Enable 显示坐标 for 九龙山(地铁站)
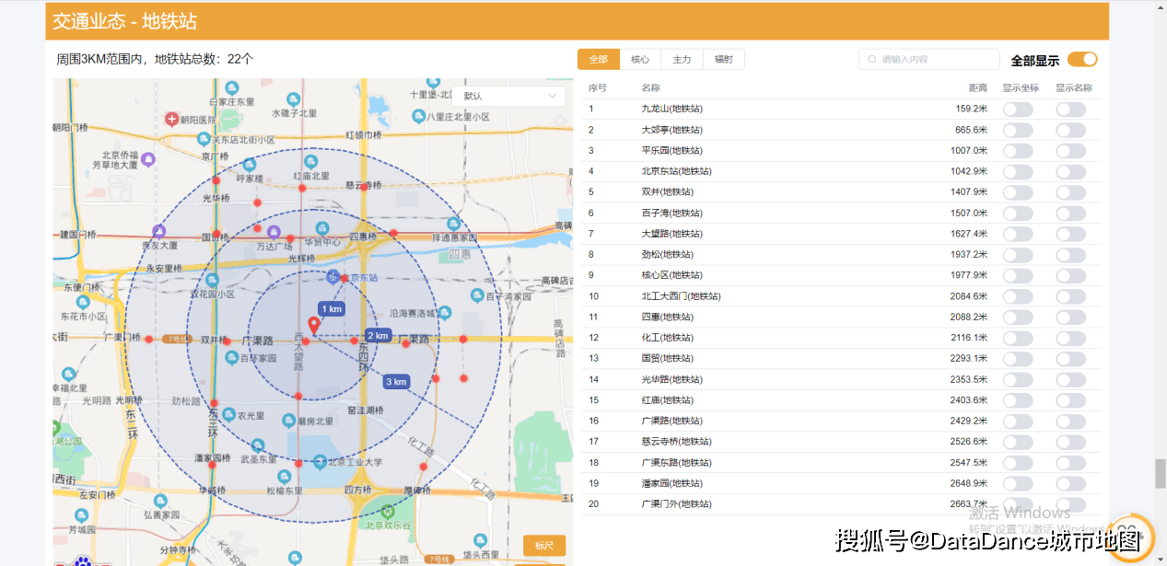Screen dimensions: 1167x566 coord(1018,109)
